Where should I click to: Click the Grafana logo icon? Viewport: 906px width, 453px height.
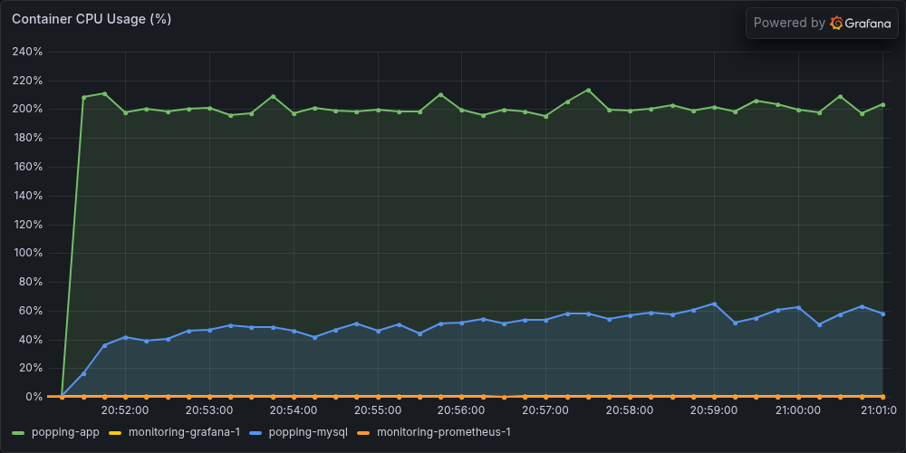tap(836, 23)
